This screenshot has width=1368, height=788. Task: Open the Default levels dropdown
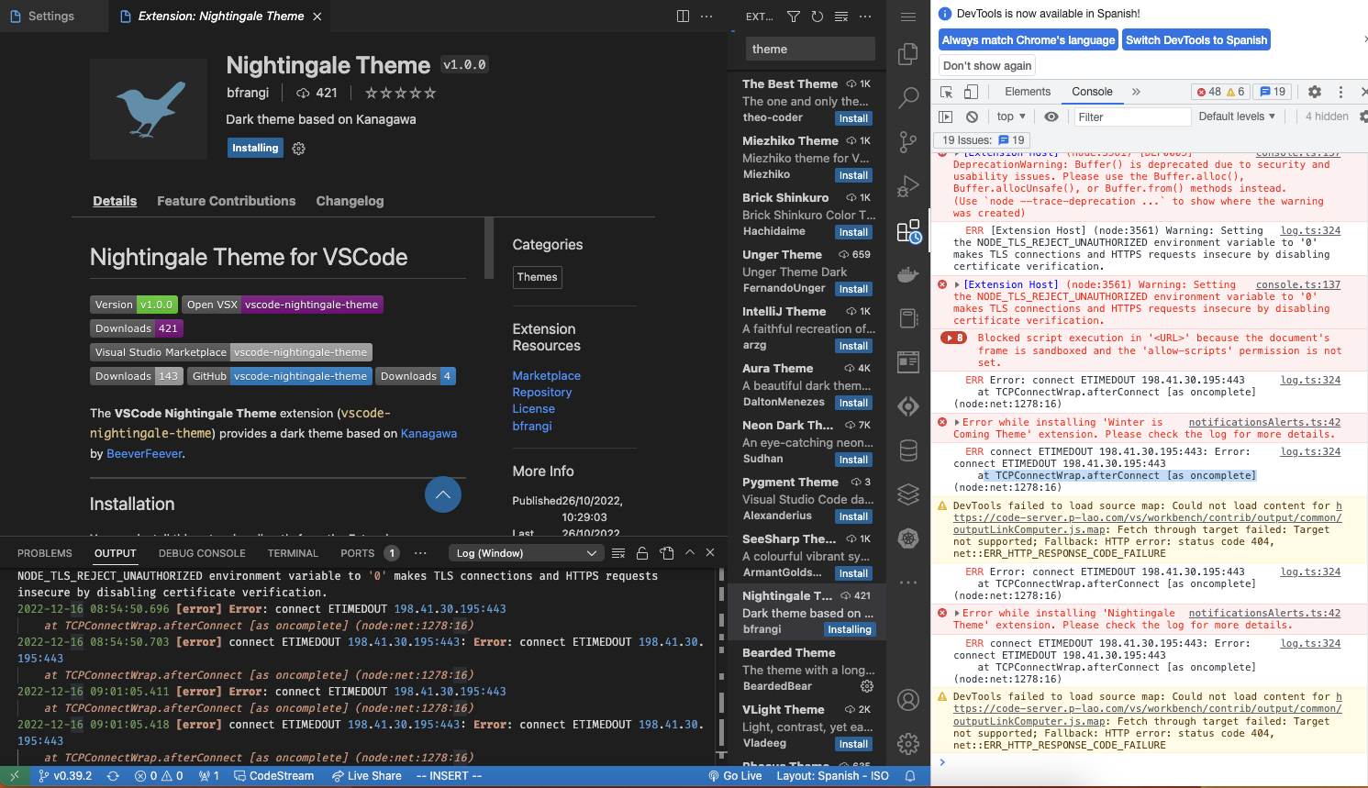coord(1237,117)
